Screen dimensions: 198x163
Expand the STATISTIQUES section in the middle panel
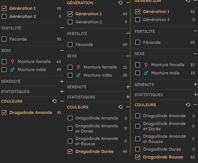tap(128, 97)
